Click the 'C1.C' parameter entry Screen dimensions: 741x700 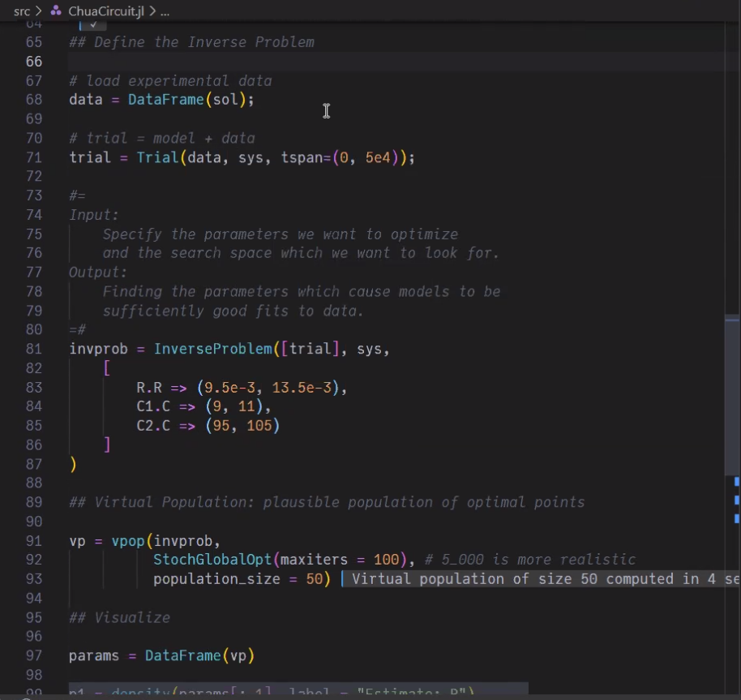coord(153,406)
